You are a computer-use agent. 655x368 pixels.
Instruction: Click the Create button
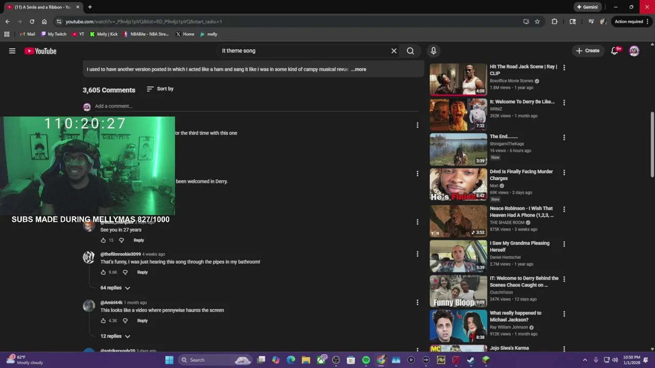[587, 51]
